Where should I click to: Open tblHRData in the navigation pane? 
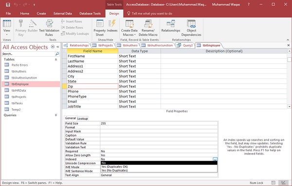click(18, 91)
